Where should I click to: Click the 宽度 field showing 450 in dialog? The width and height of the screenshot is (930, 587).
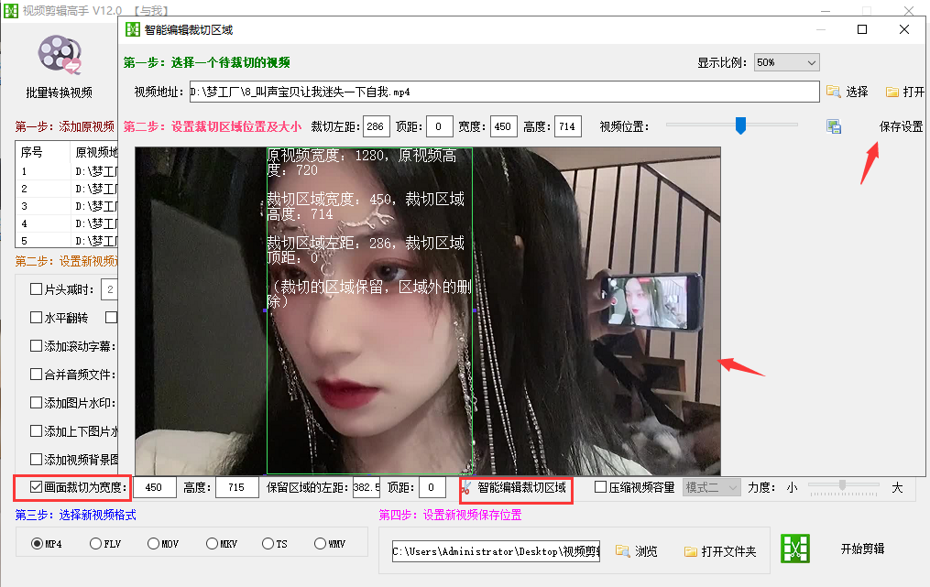click(x=504, y=126)
